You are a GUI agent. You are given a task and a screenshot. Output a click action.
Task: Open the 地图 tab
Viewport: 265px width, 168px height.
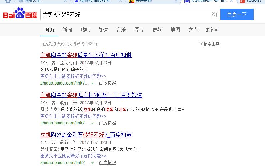coord(175,30)
